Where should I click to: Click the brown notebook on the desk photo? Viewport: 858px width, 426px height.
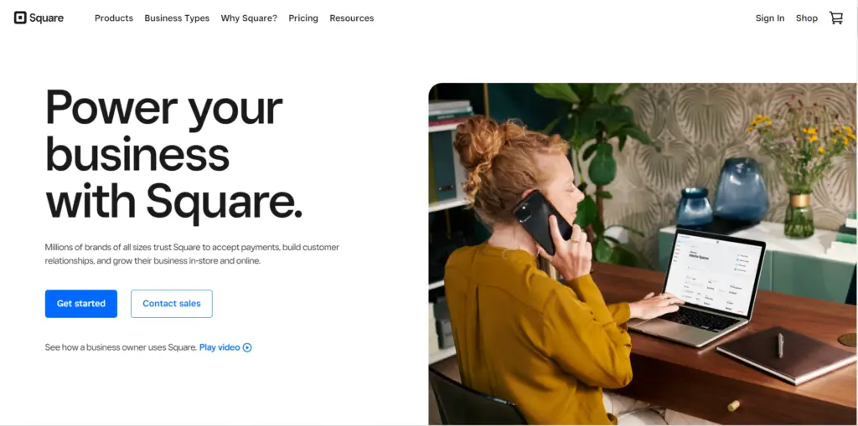pos(787,354)
